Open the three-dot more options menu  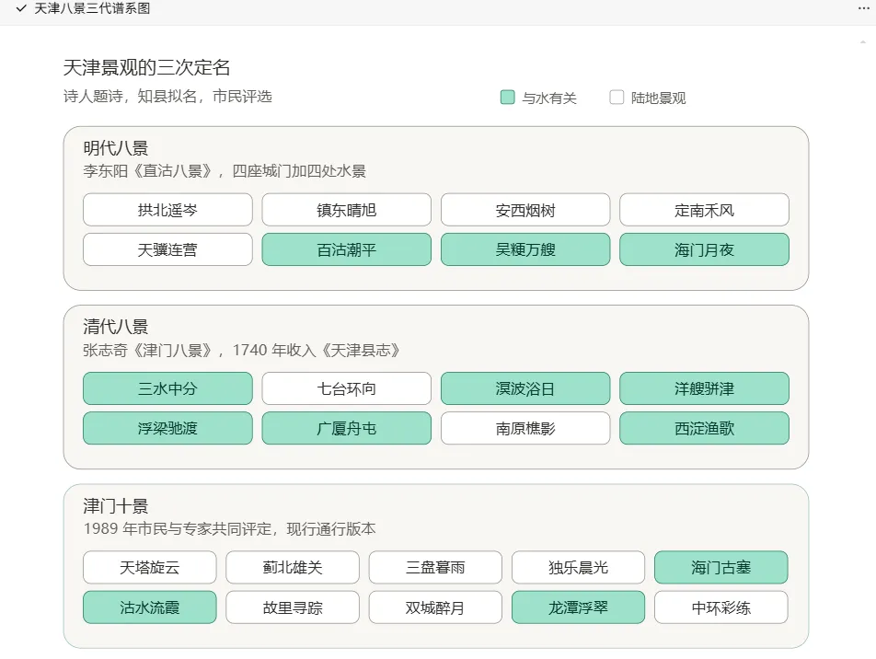864,8
